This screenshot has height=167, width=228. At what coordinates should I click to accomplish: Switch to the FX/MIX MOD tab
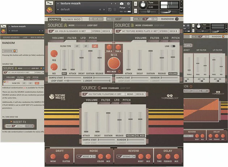[72, 19]
